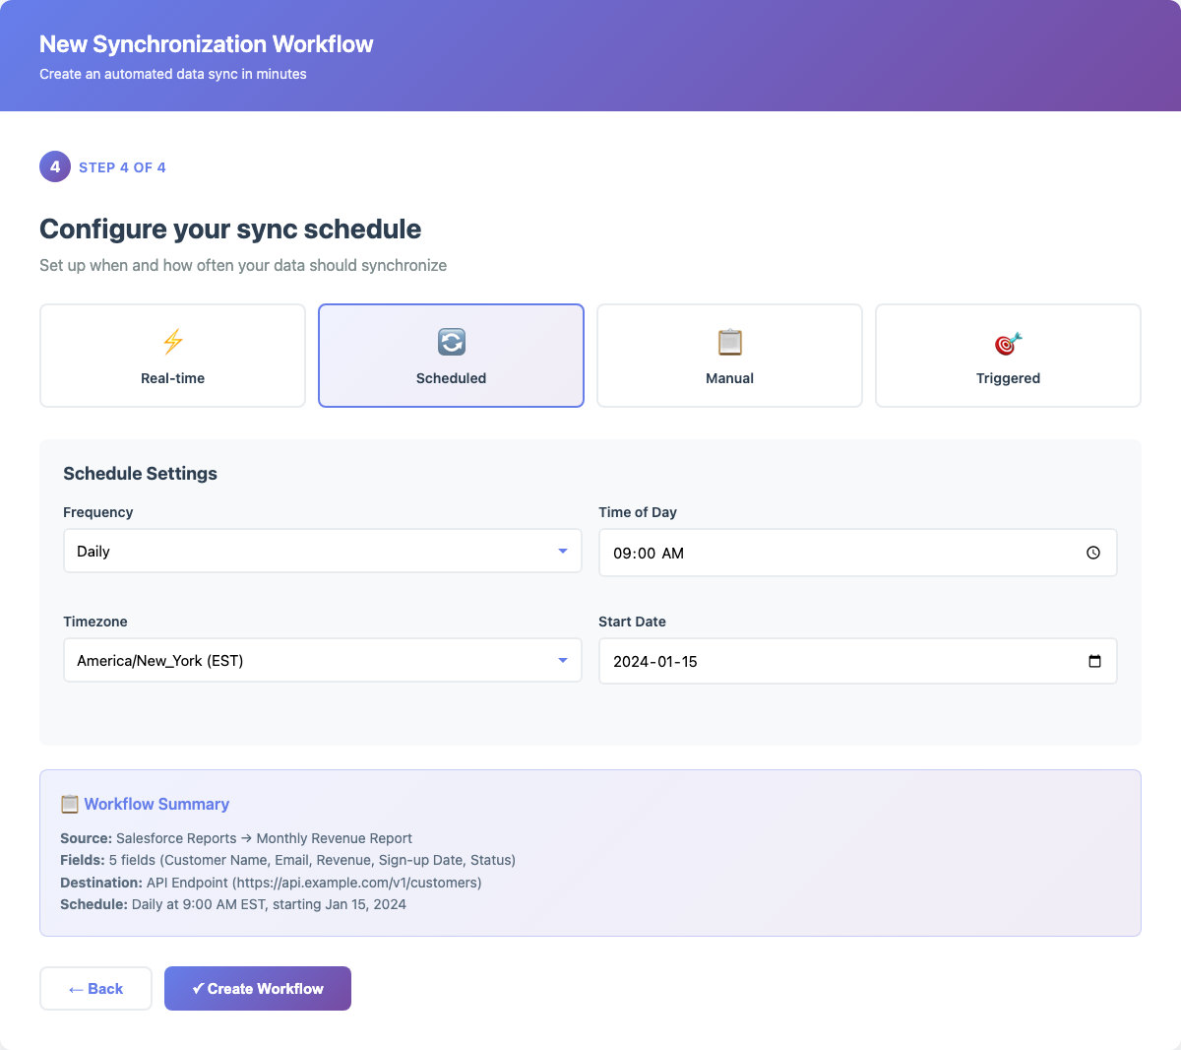Select the Real-time sync mode
The width and height of the screenshot is (1181, 1050).
[x=172, y=356]
